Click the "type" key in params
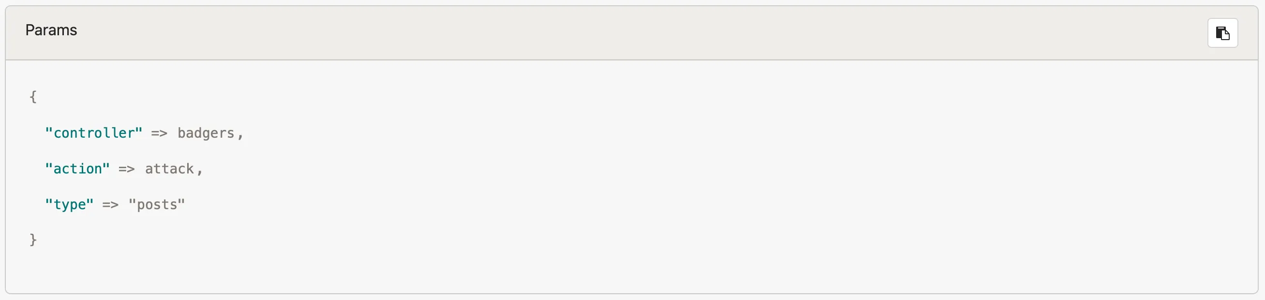Screen dimensions: 1265x300 pyautogui.click(x=69, y=204)
